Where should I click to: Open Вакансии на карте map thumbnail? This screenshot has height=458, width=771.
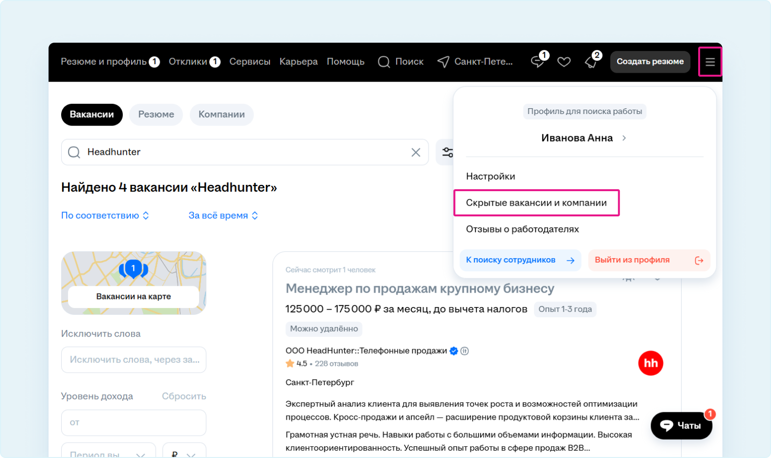point(134,283)
